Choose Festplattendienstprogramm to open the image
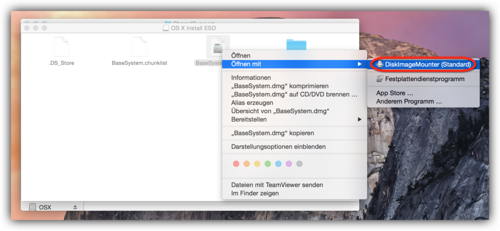This screenshot has height=231, width=500. 423,79
